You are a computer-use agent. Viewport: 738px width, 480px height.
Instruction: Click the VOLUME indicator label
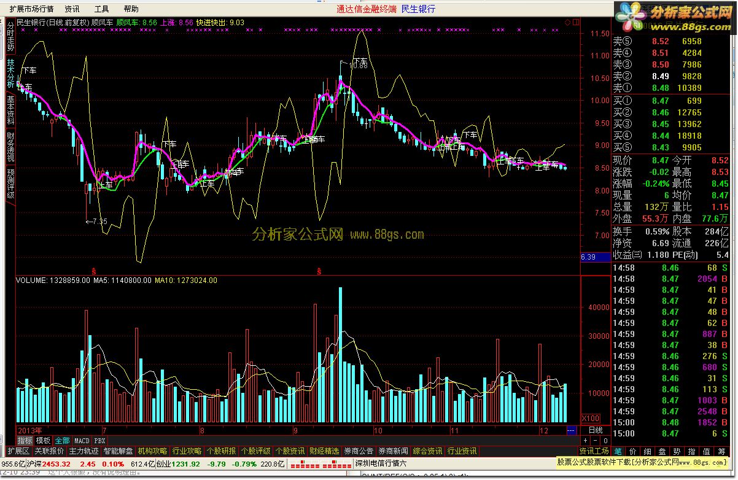[x=32, y=281]
